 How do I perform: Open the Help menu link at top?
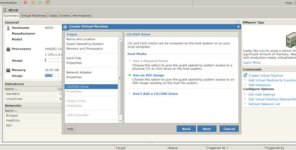click(289, 3)
